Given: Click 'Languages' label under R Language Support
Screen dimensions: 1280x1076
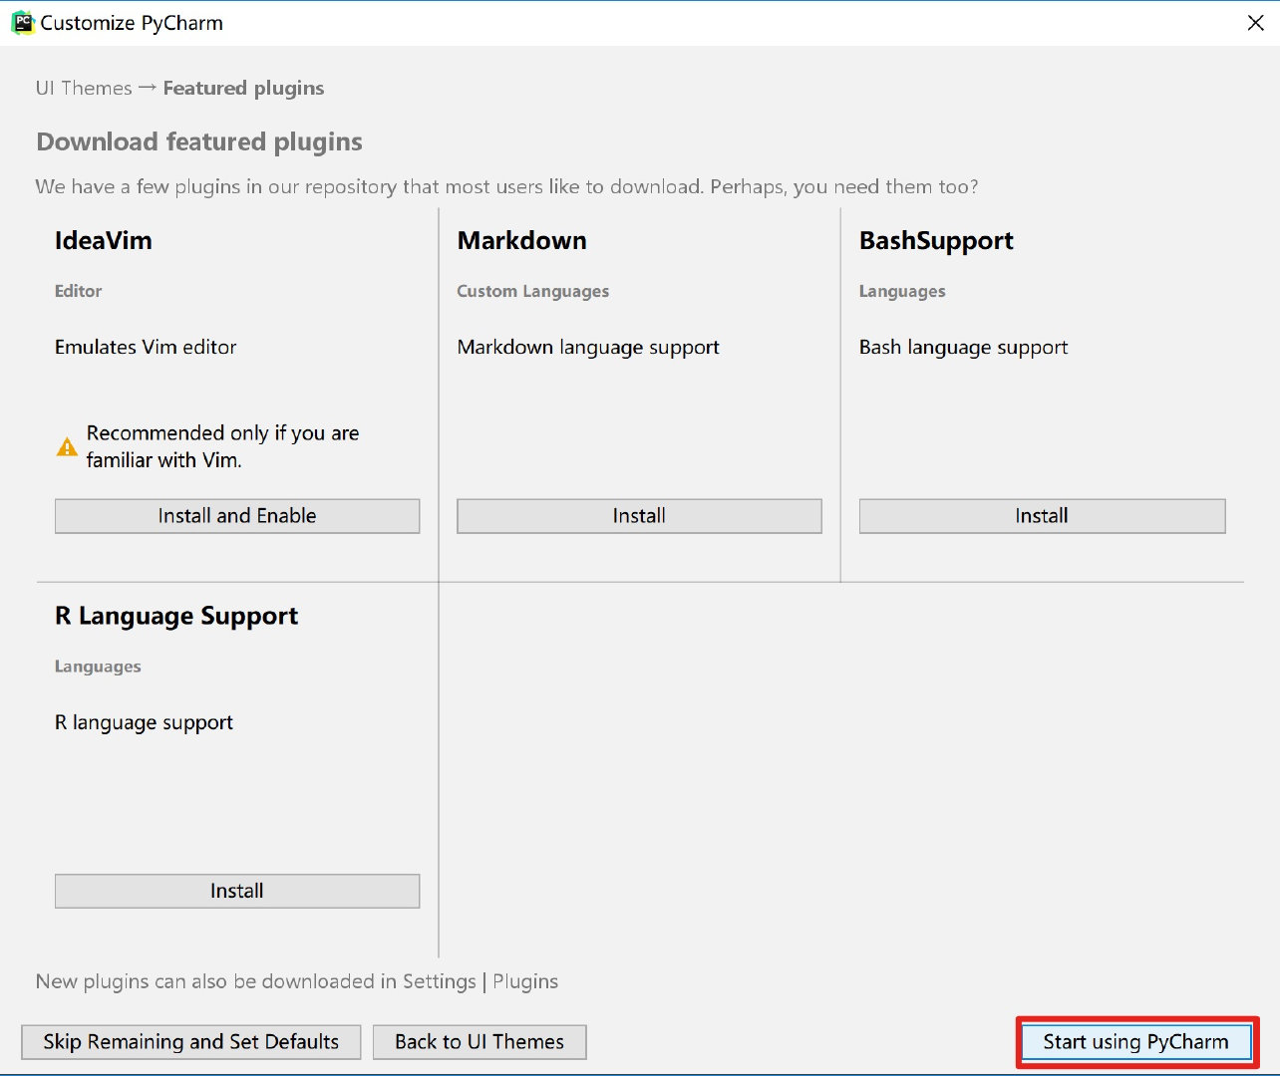Looking at the screenshot, I should click(98, 667).
